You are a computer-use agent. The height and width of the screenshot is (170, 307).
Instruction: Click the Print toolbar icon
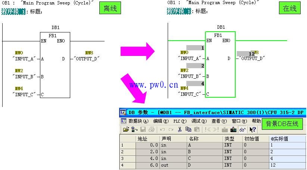coord(151,130)
